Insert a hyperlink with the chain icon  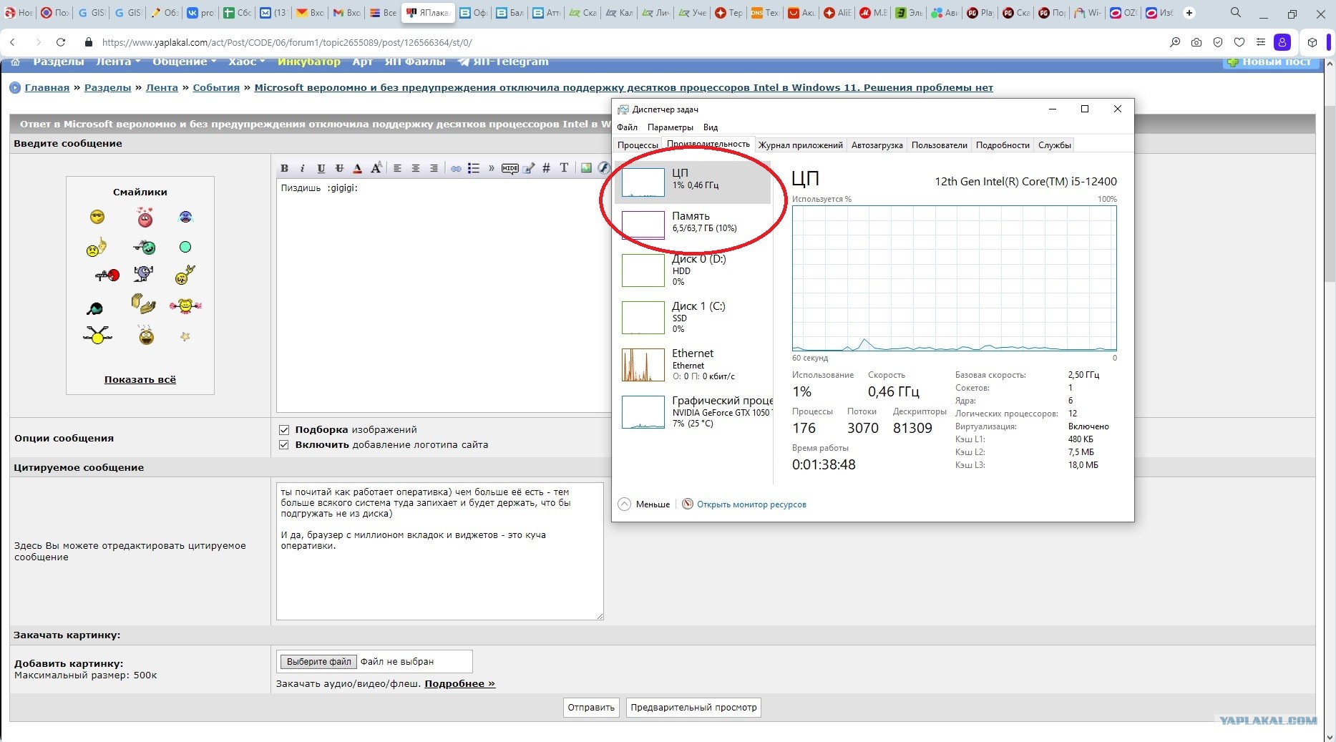pyautogui.click(x=456, y=168)
